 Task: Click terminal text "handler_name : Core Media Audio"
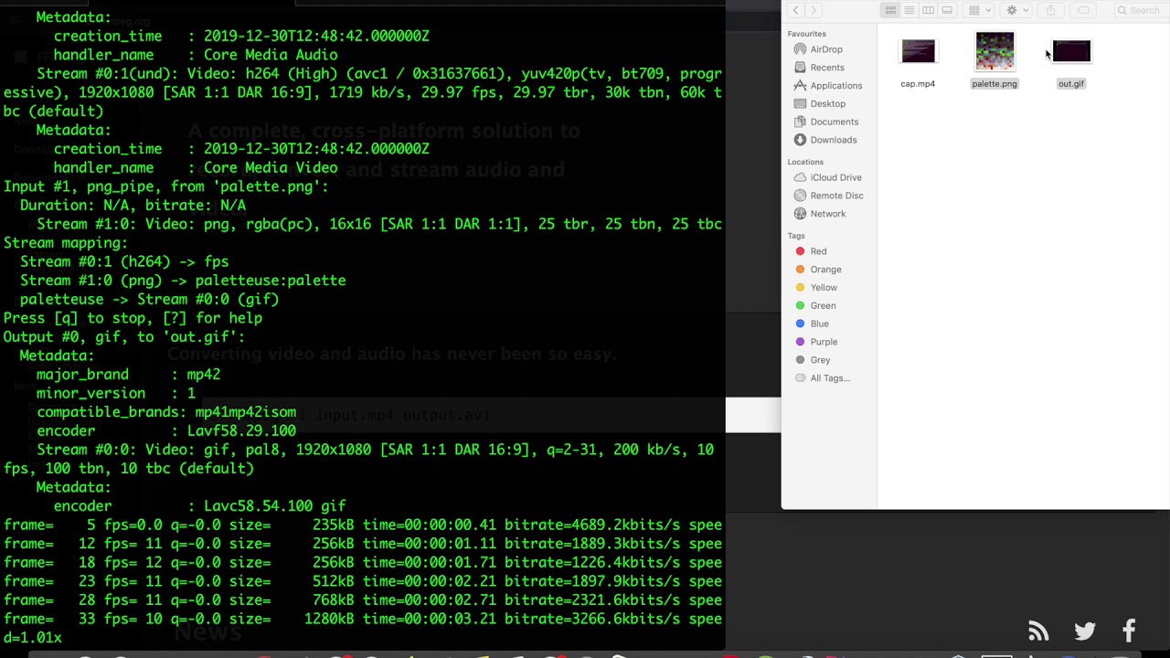click(x=196, y=55)
